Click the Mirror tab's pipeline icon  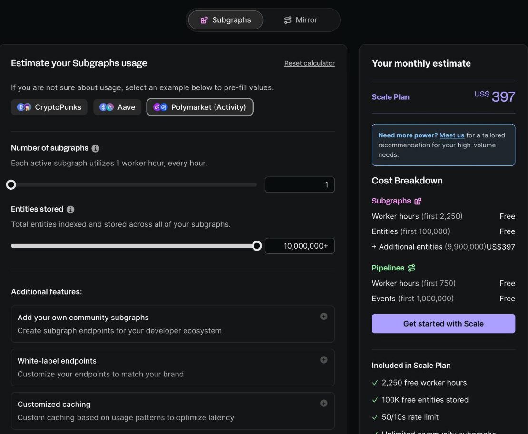pos(288,20)
